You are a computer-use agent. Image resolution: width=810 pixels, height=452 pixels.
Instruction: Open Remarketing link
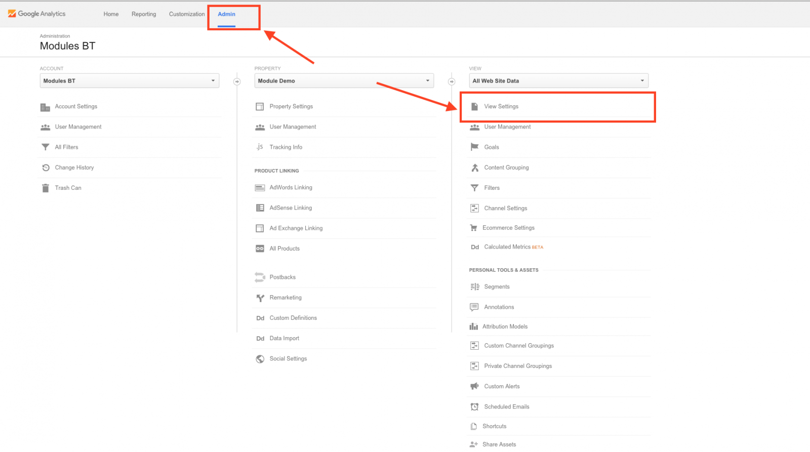click(x=286, y=298)
